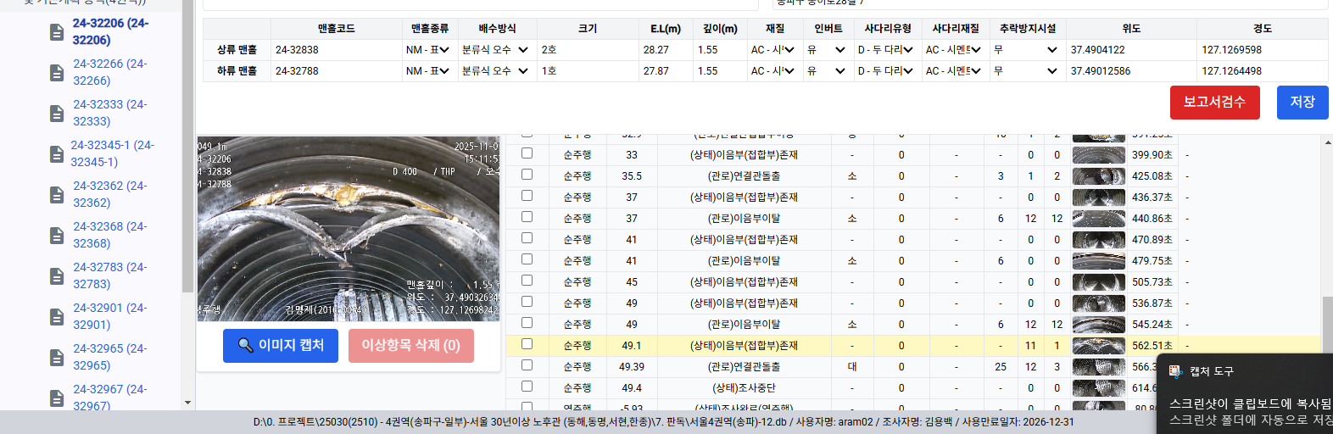
Task: Click document icon for 24-32362 item
Action: [x=57, y=195]
